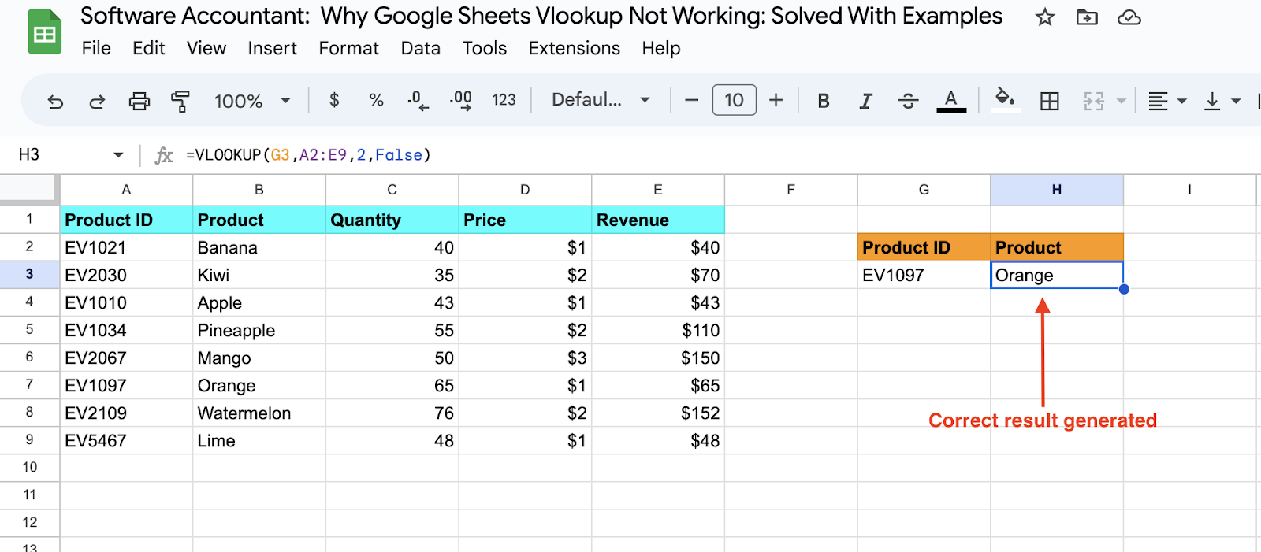Select the Quantity header cell
The height and width of the screenshot is (552, 1261).
392,220
